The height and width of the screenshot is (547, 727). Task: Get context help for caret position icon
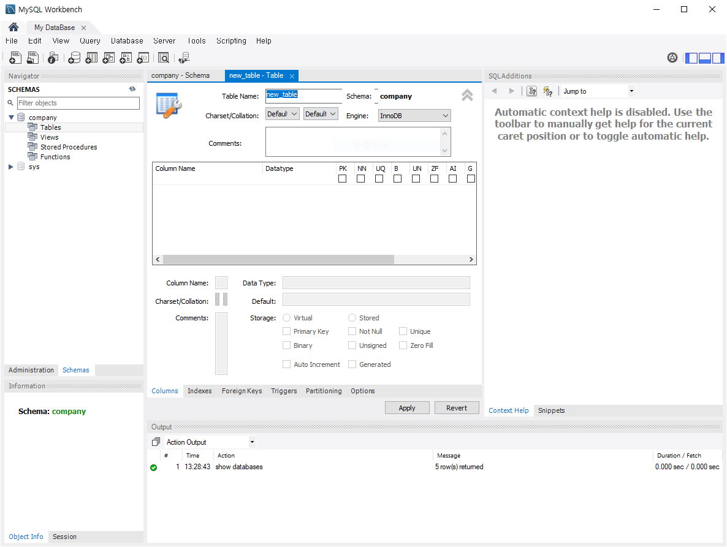[x=532, y=91]
